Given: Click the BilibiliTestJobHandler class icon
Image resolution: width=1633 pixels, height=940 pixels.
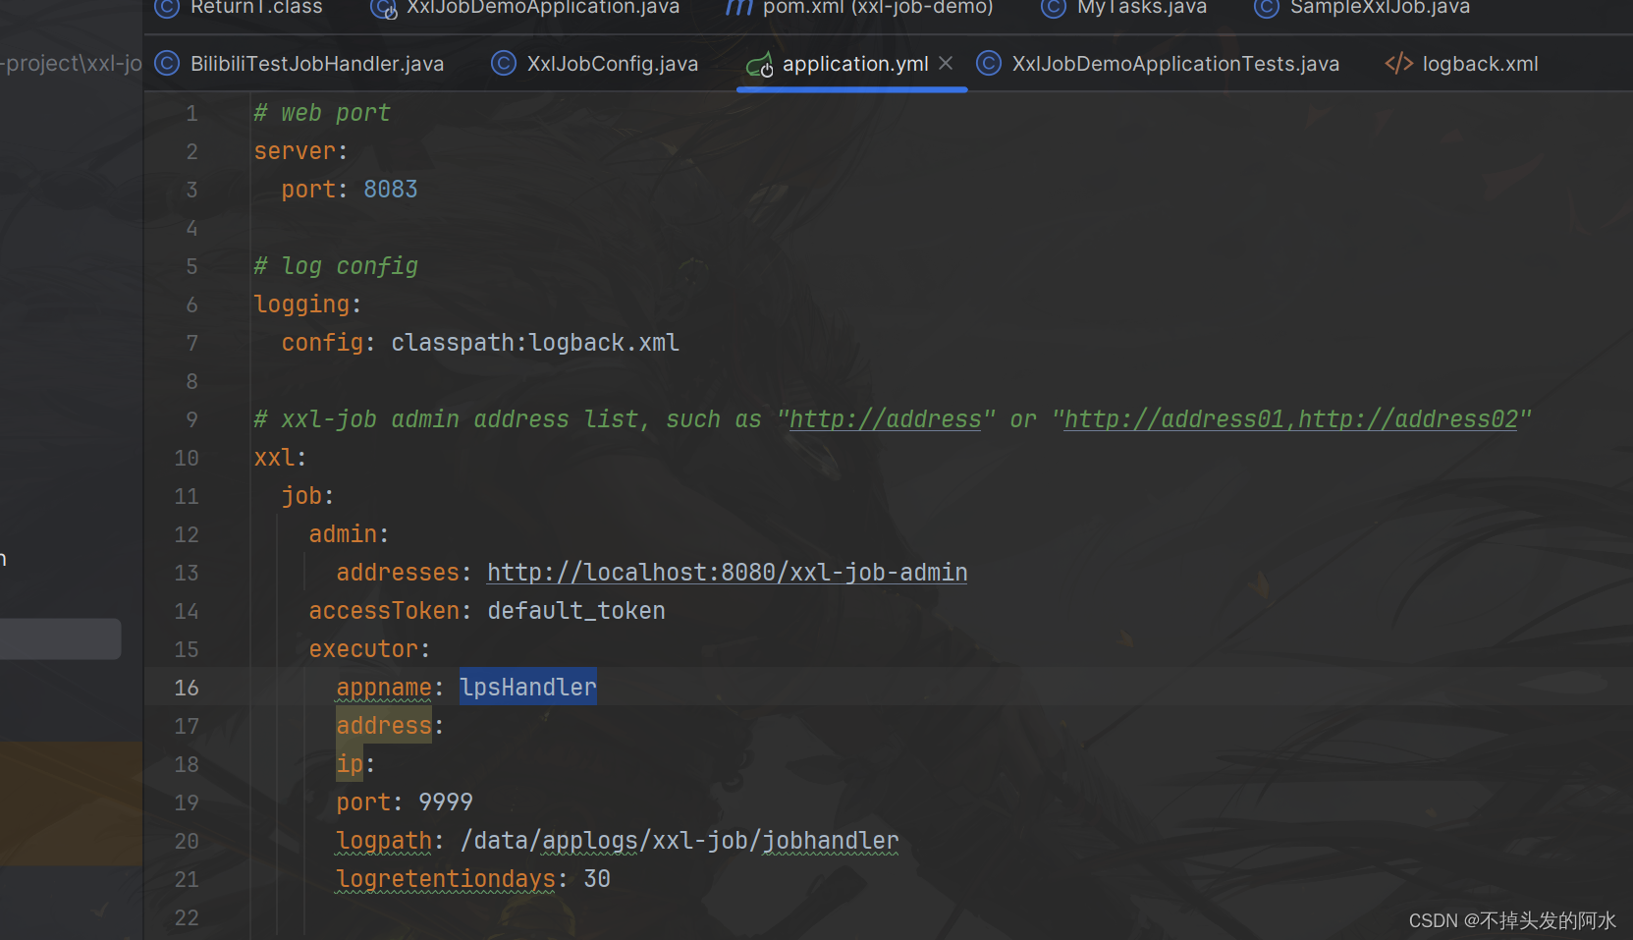Looking at the screenshot, I should pos(168,64).
